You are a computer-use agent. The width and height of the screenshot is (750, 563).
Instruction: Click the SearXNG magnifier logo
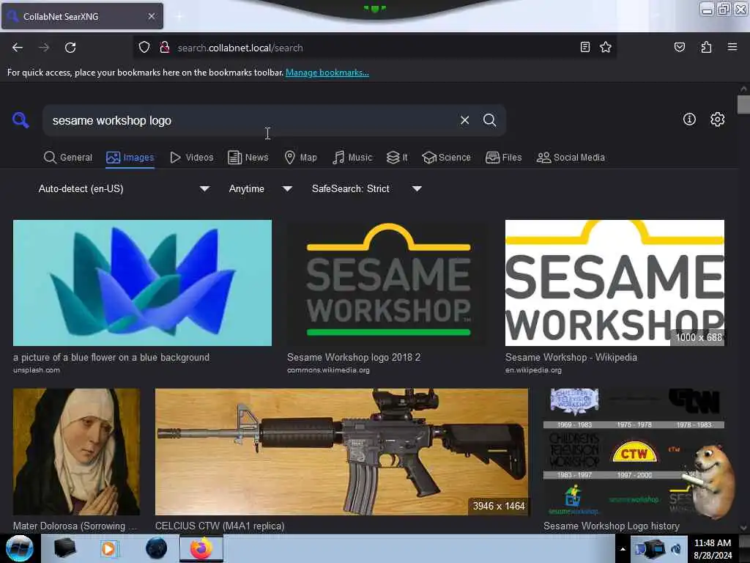pyautogui.click(x=21, y=120)
